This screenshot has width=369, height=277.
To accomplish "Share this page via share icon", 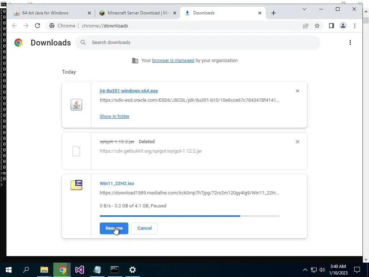I will 306,26.
